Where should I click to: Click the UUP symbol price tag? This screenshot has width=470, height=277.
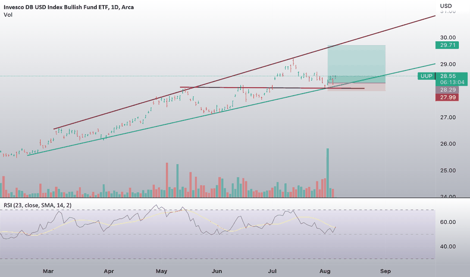coord(426,76)
